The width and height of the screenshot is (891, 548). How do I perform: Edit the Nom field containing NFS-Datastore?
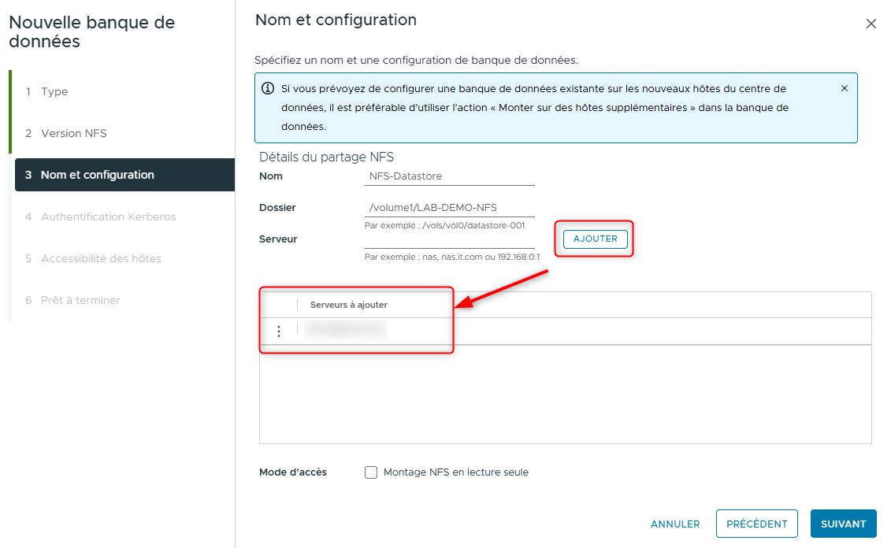click(x=449, y=176)
